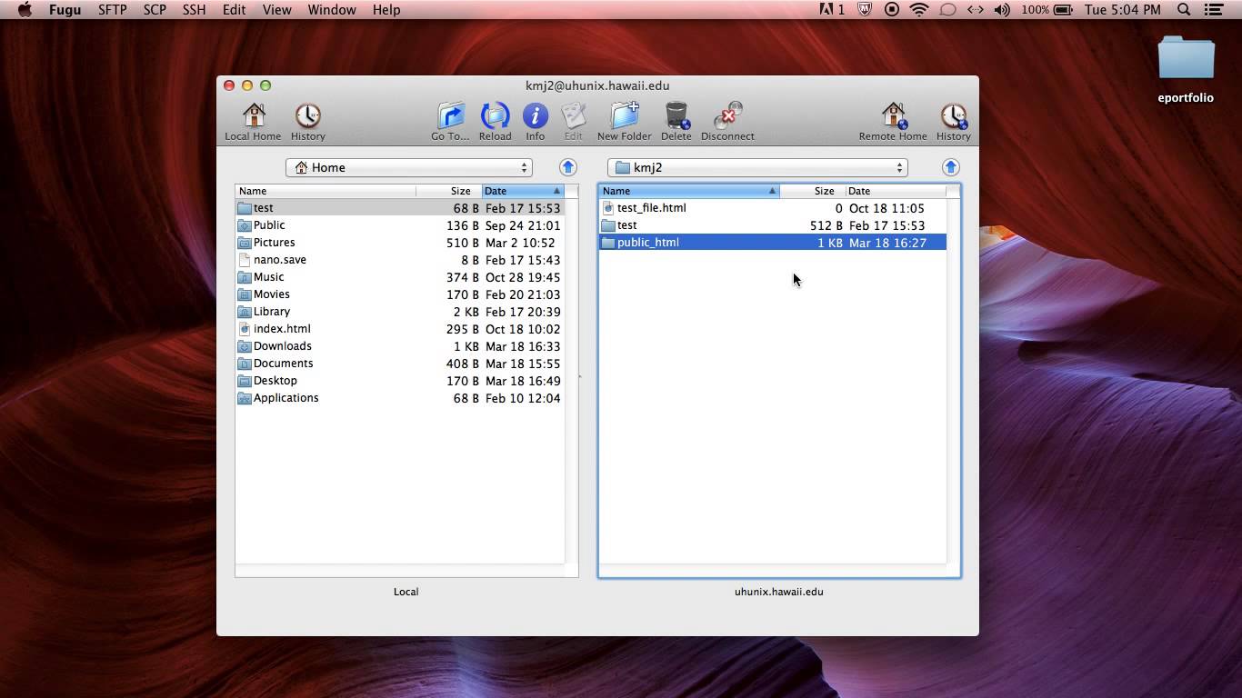Open the Fugu application menu
Screen dimensions: 1242x698
65,10
